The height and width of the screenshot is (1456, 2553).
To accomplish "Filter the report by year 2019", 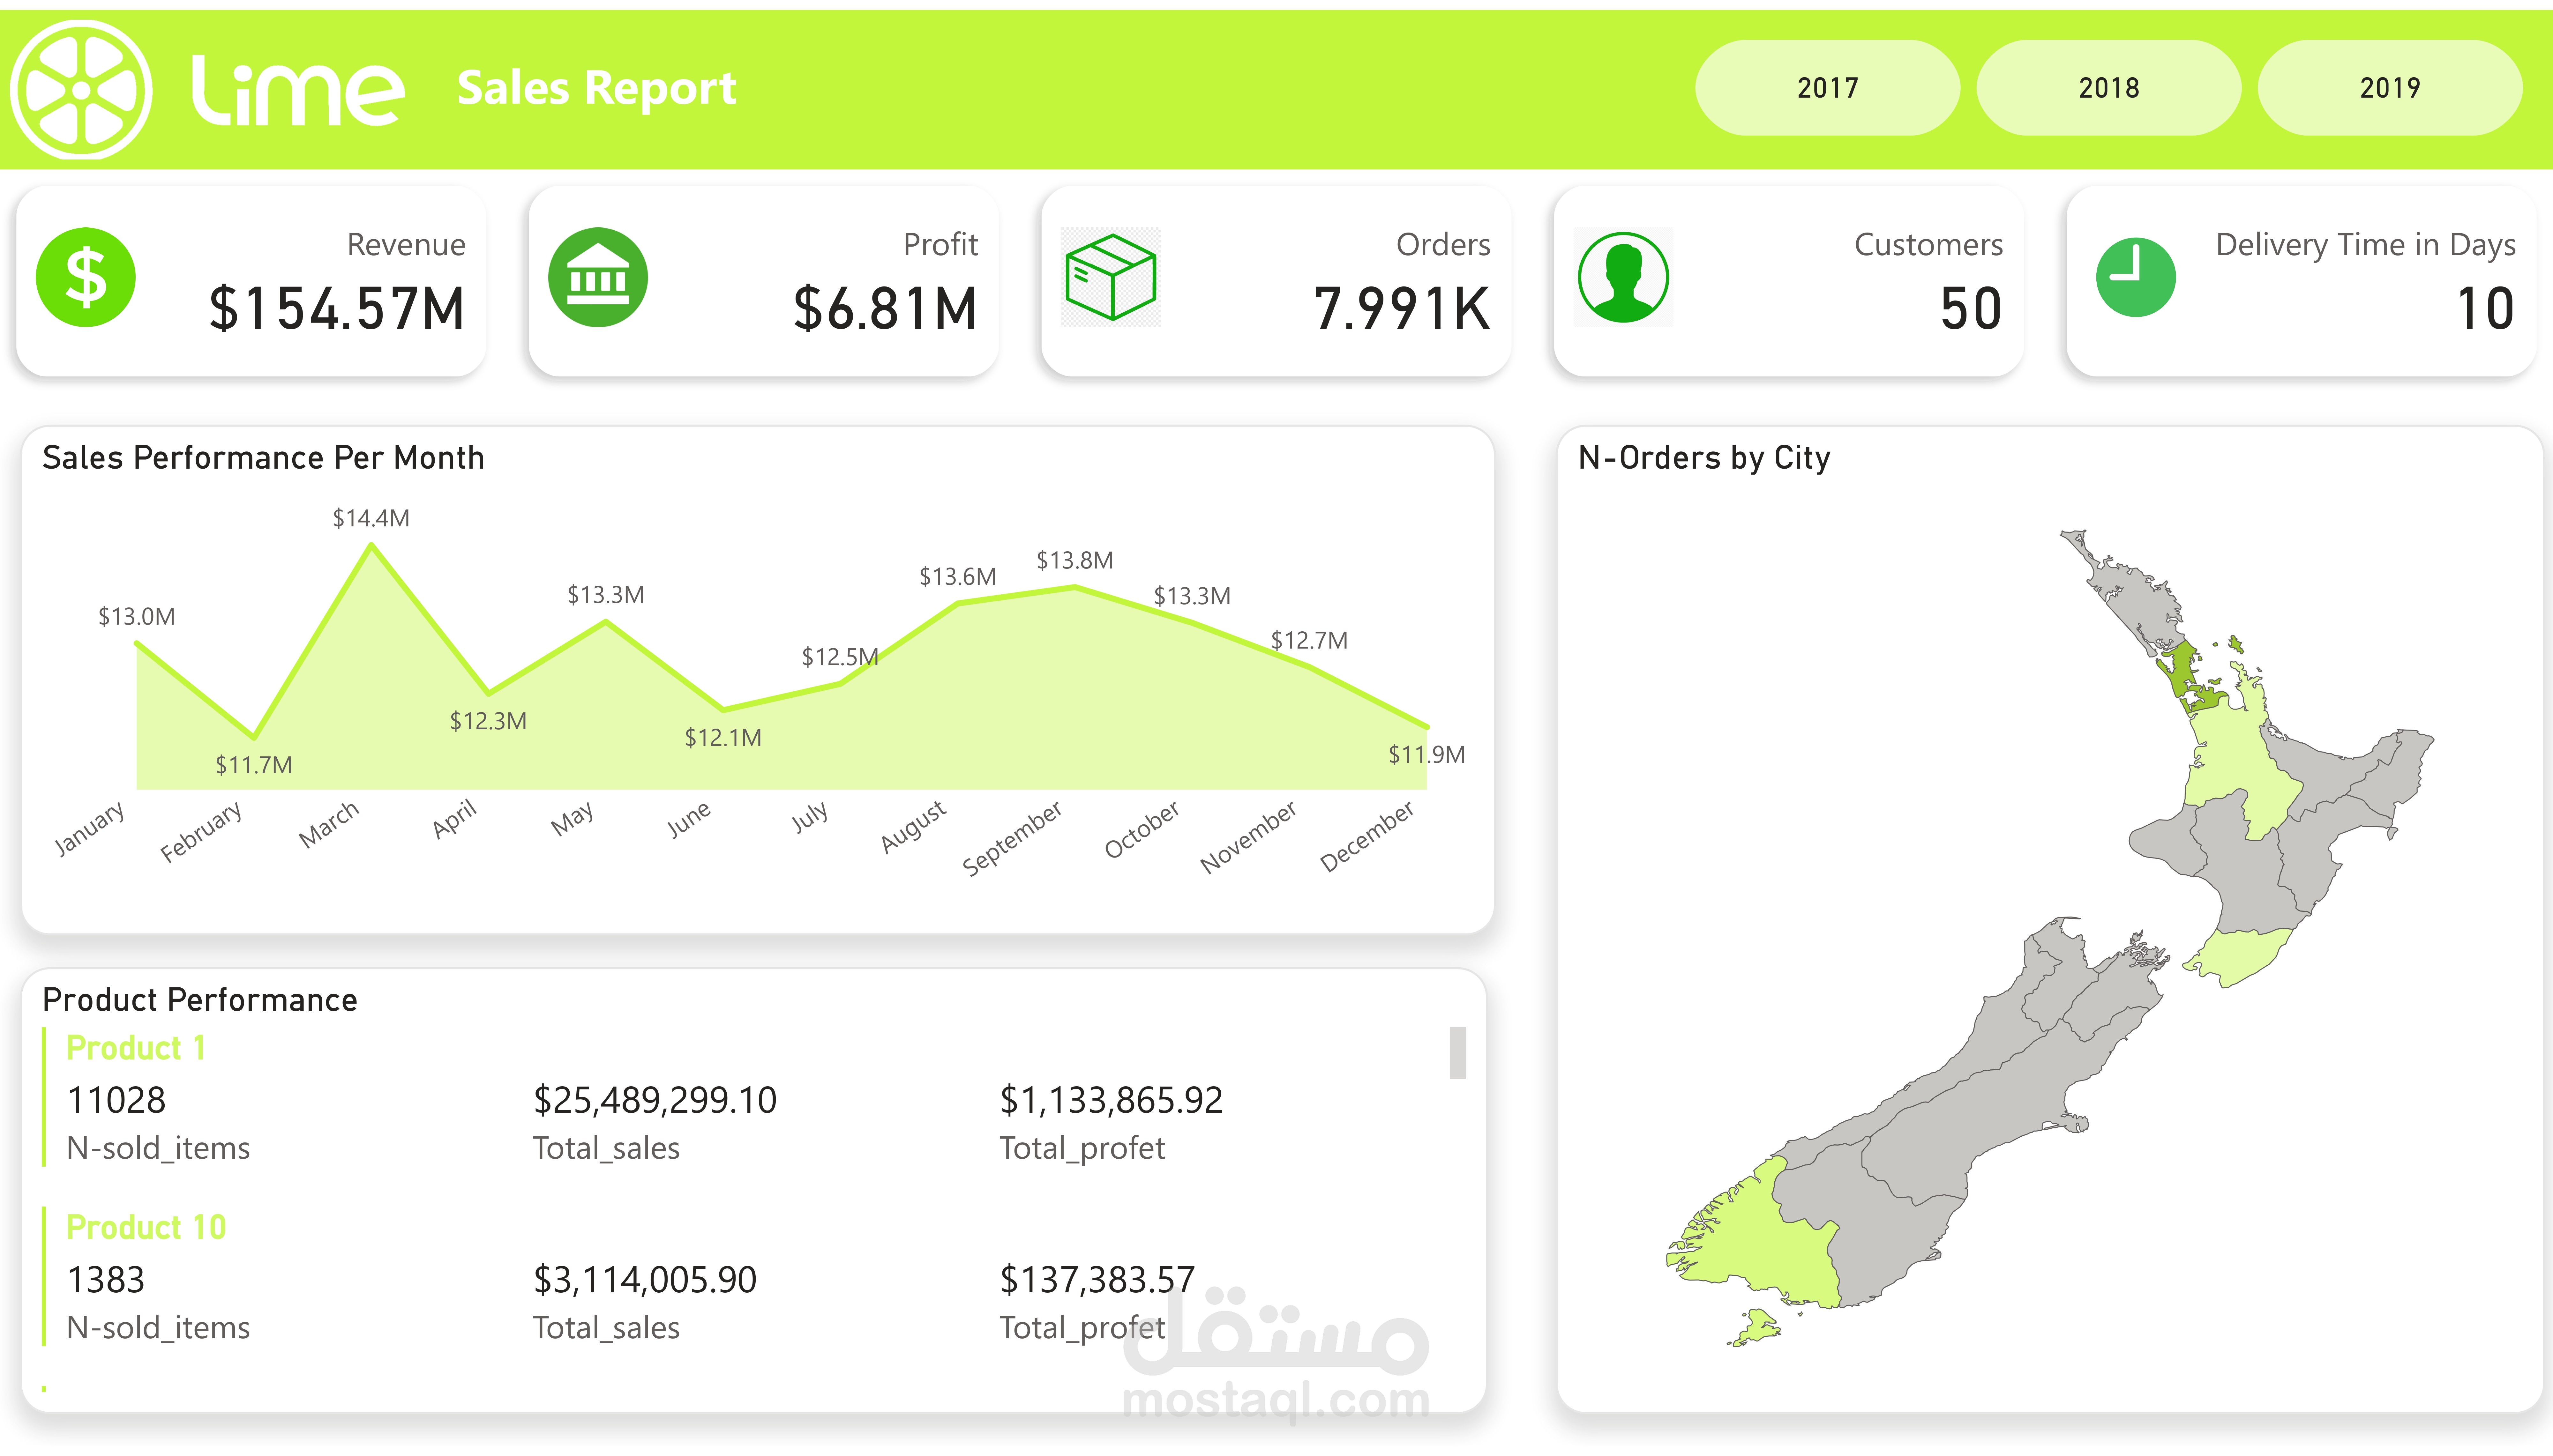I will pyautogui.click(x=2390, y=88).
